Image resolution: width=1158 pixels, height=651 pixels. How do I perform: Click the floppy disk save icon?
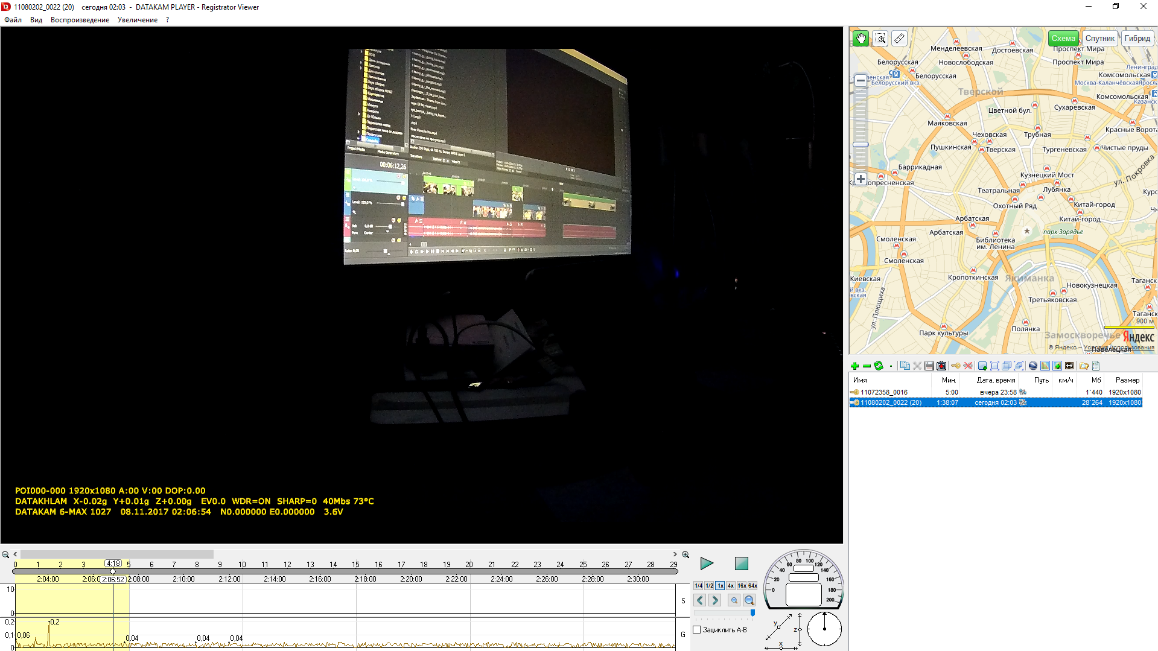[x=929, y=366]
